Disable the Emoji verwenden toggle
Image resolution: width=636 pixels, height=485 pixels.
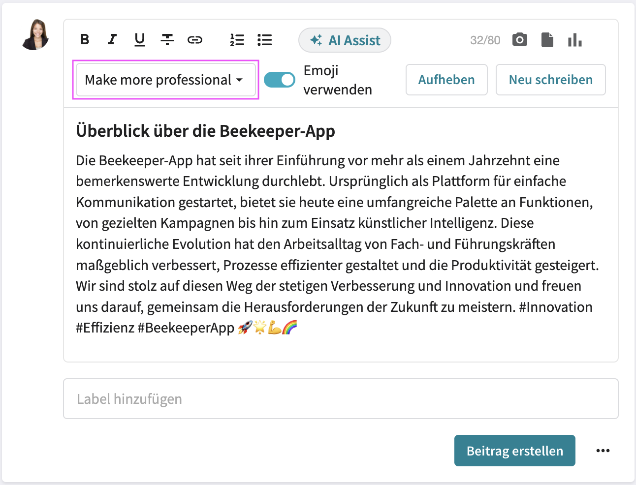279,79
